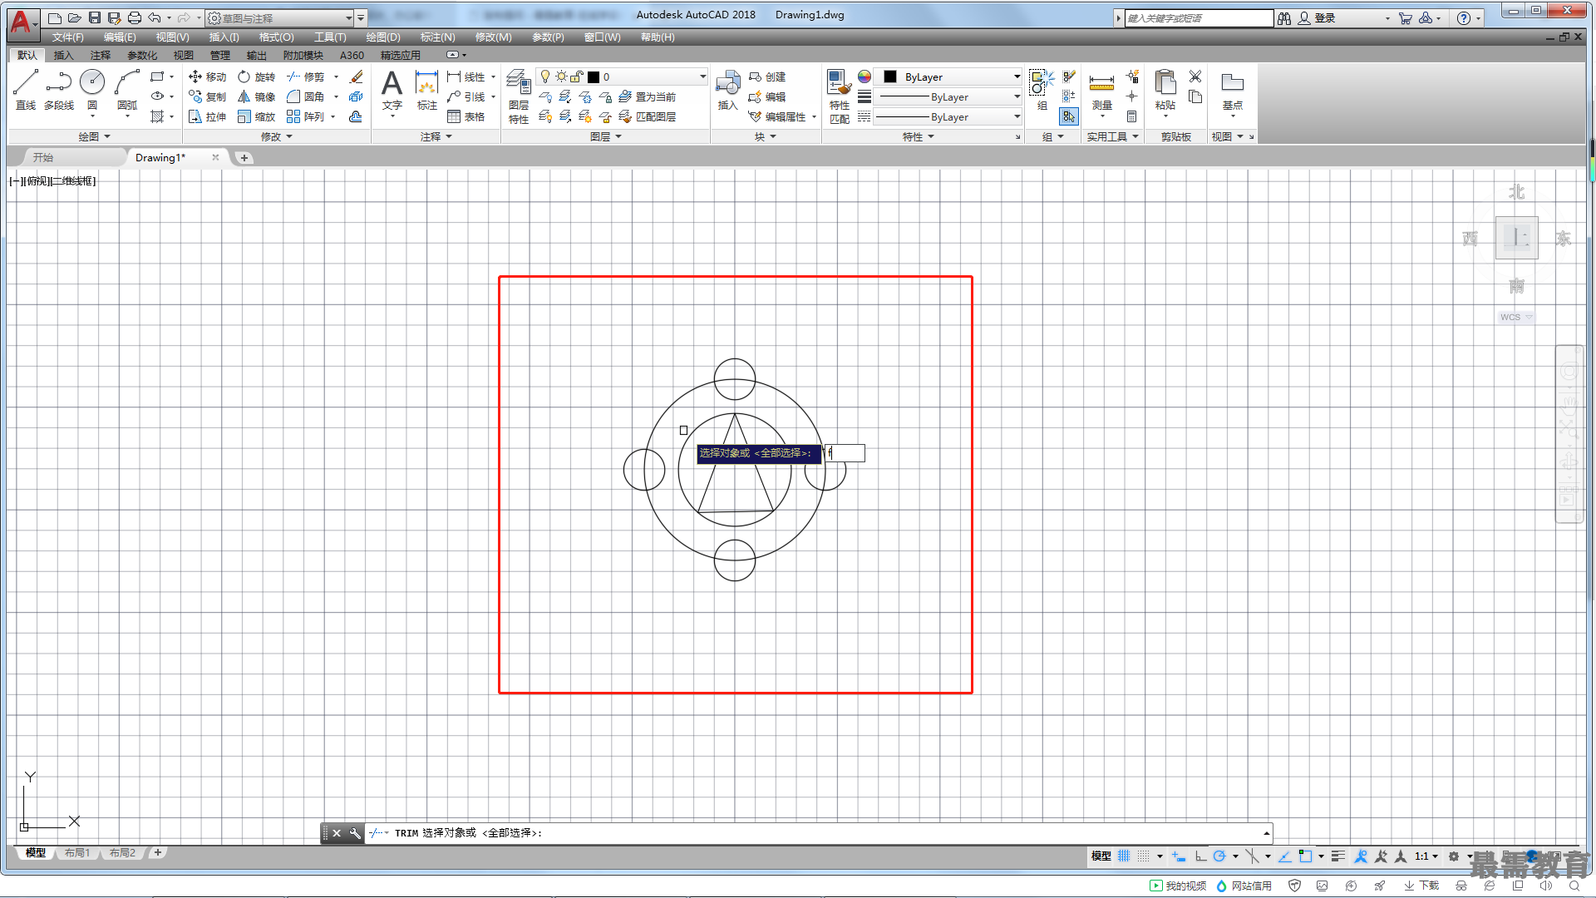1596x898 pixels.
Task: Switch to the 参数化 ribbon tab
Action: [x=141, y=55]
